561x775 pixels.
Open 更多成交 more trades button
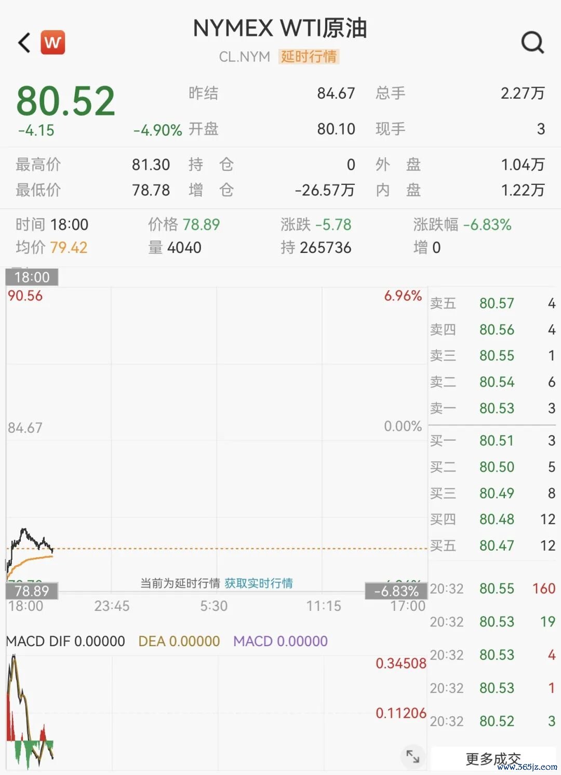pos(493,759)
